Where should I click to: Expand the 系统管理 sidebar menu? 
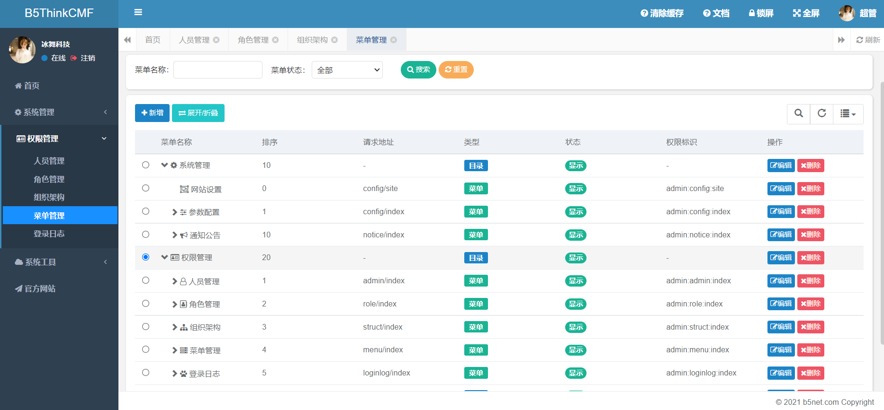pos(59,112)
